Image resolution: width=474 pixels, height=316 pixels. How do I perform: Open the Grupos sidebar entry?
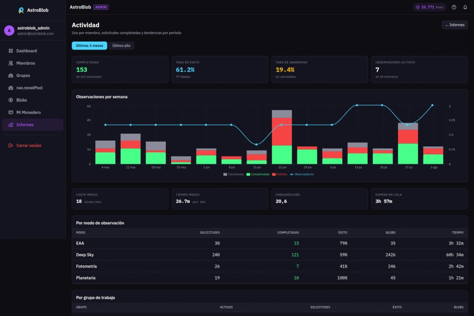pos(33,76)
